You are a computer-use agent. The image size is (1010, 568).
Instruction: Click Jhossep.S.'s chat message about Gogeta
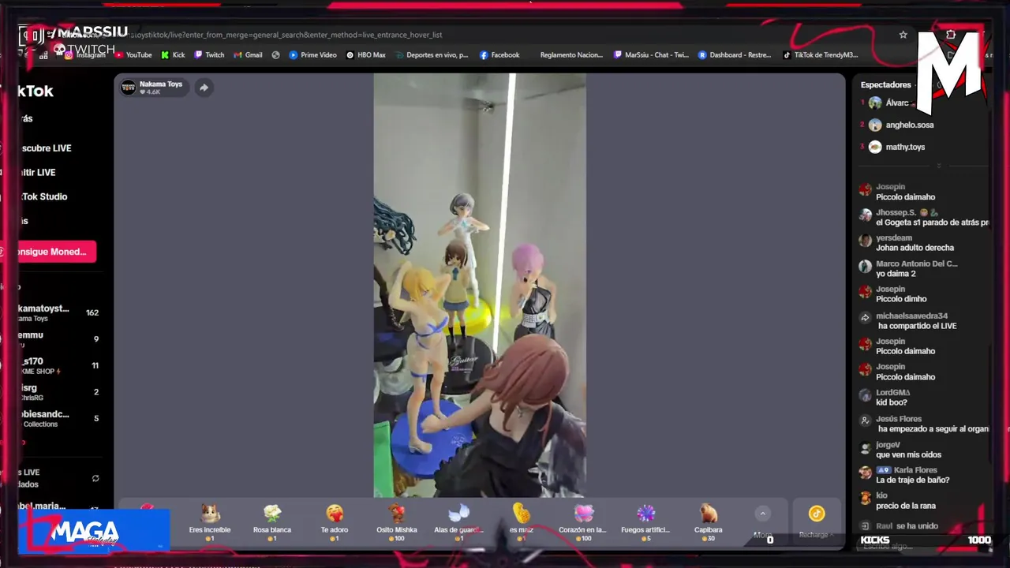coord(923,218)
